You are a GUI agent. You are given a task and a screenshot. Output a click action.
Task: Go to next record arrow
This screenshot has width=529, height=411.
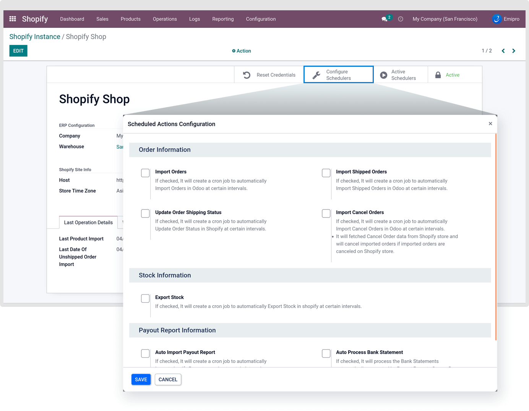[x=514, y=51]
